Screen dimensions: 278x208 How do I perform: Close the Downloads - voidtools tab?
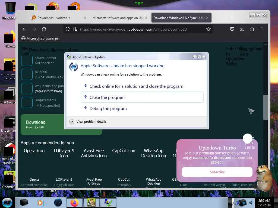click(x=85, y=18)
